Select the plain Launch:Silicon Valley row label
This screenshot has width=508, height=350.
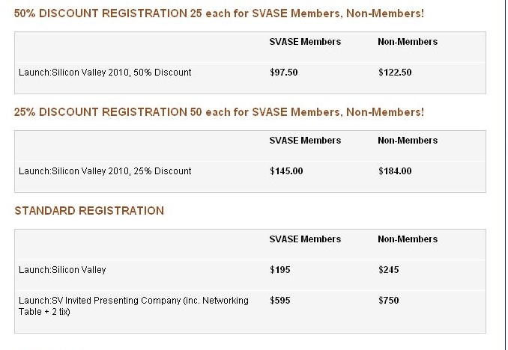[62, 270]
